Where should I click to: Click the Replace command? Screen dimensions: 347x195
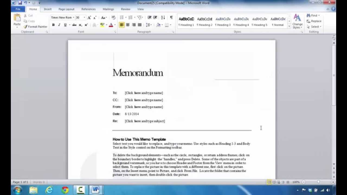pyautogui.click(x=314, y=21)
